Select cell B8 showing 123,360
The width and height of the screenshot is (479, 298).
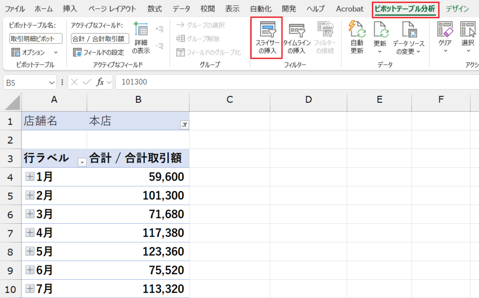click(138, 251)
